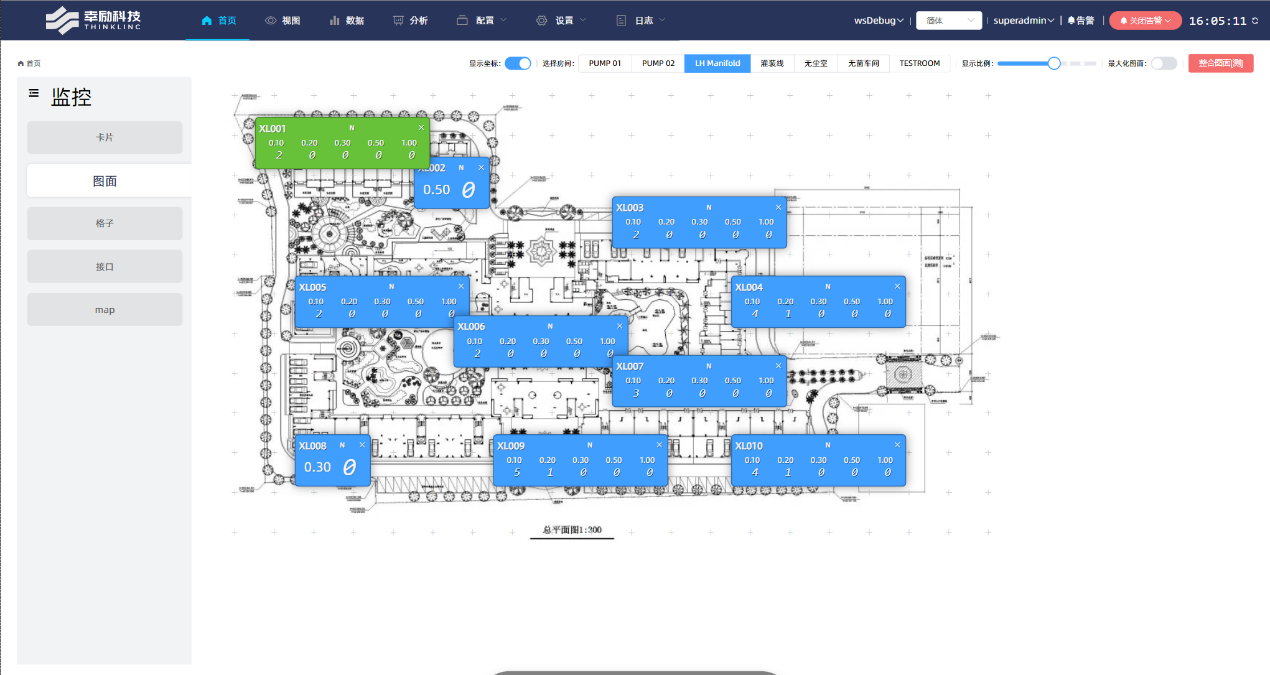Expand the superadmin user menu

point(1024,21)
